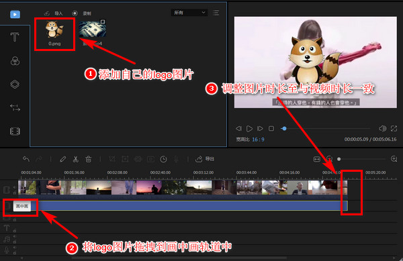
Task: Switch to the blue Media tab
Action: (15, 14)
